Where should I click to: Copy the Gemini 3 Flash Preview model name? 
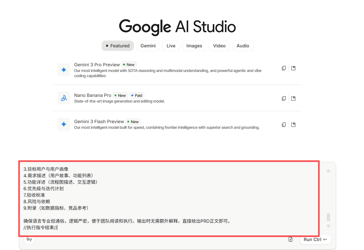(x=284, y=125)
